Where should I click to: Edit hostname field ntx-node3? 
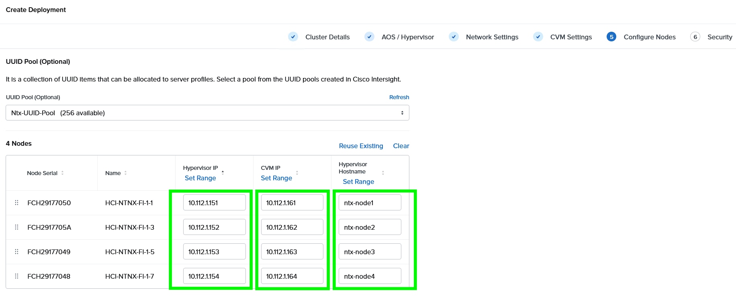tap(370, 252)
